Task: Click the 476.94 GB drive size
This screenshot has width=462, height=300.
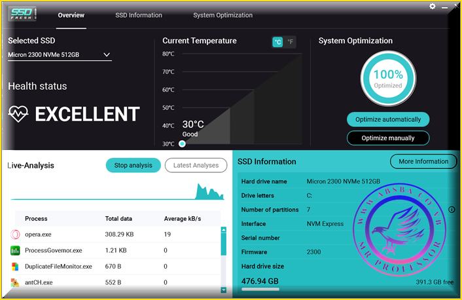Action: (x=260, y=281)
